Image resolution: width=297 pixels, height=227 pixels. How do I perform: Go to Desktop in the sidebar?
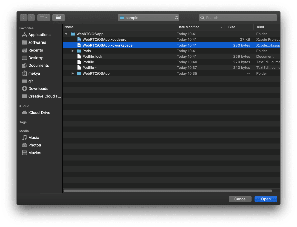coord(36,58)
